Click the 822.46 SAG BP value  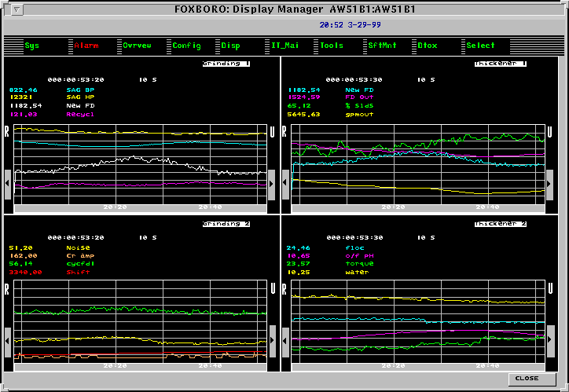pos(24,90)
